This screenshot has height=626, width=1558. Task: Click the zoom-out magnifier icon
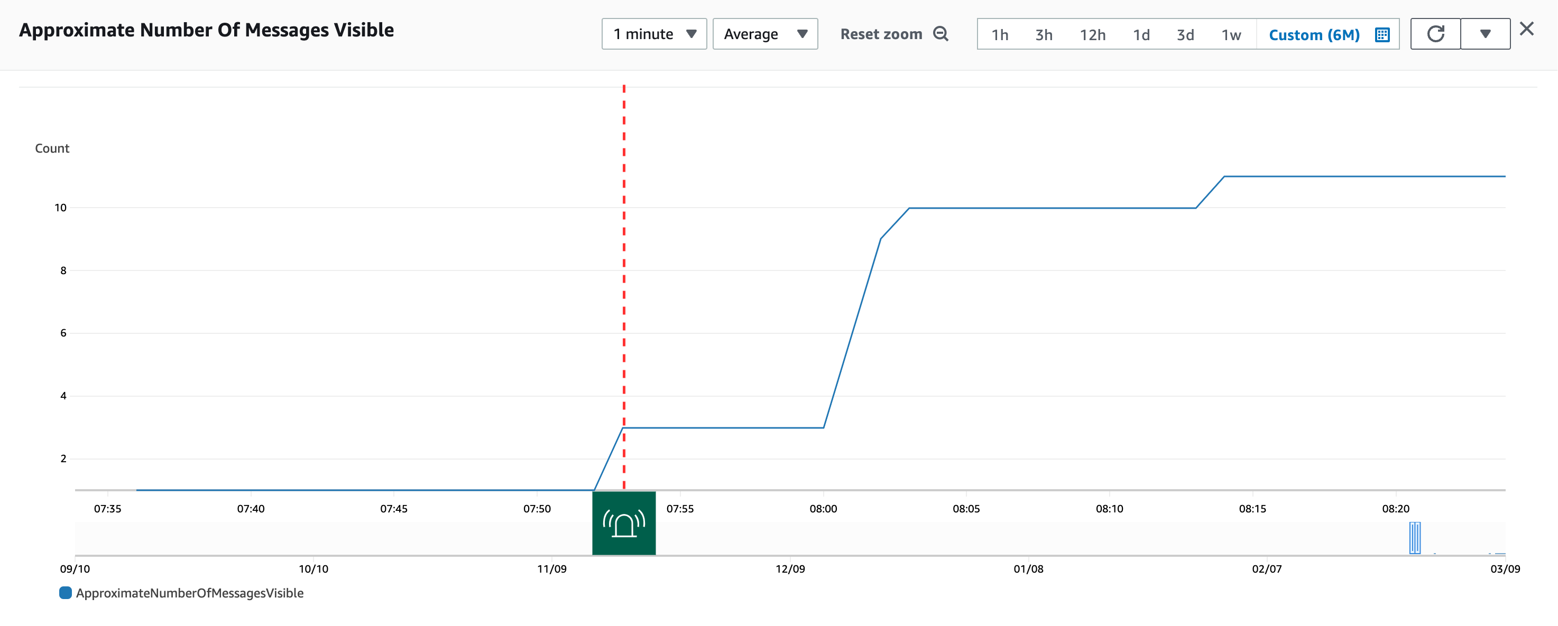(941, 34)
